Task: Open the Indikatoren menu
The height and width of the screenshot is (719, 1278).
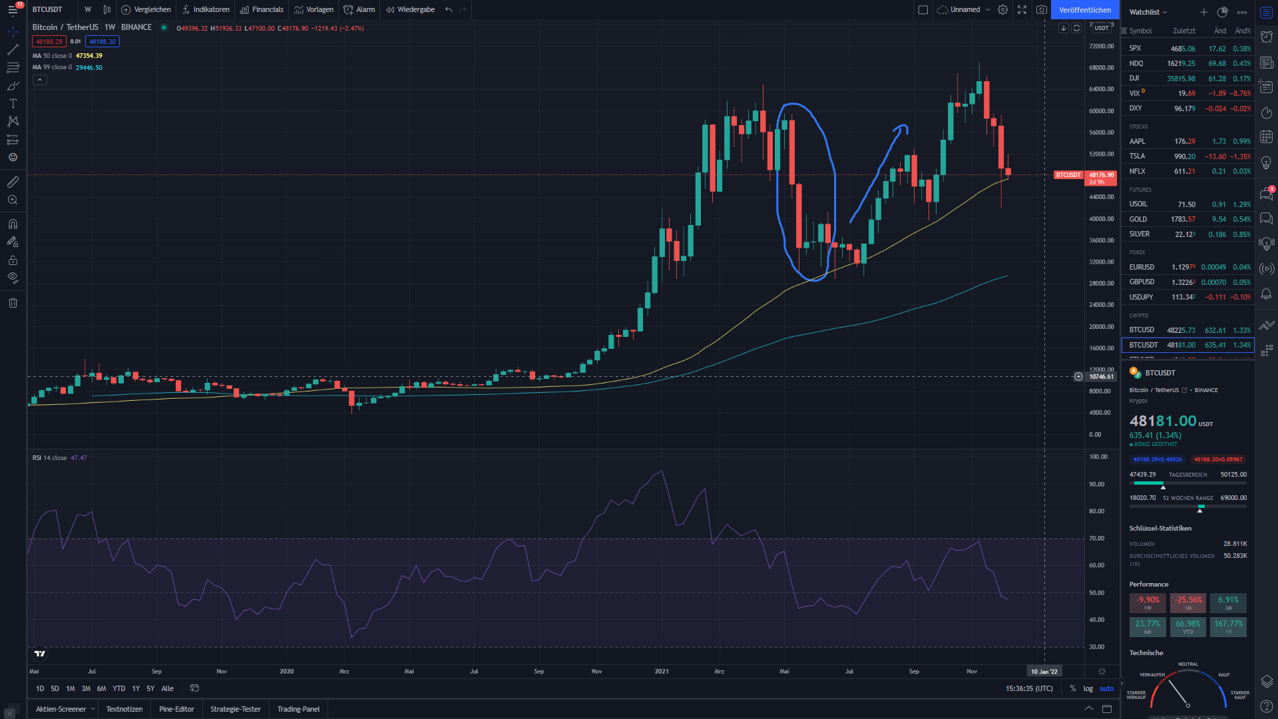Action: (x=206, y=10)
